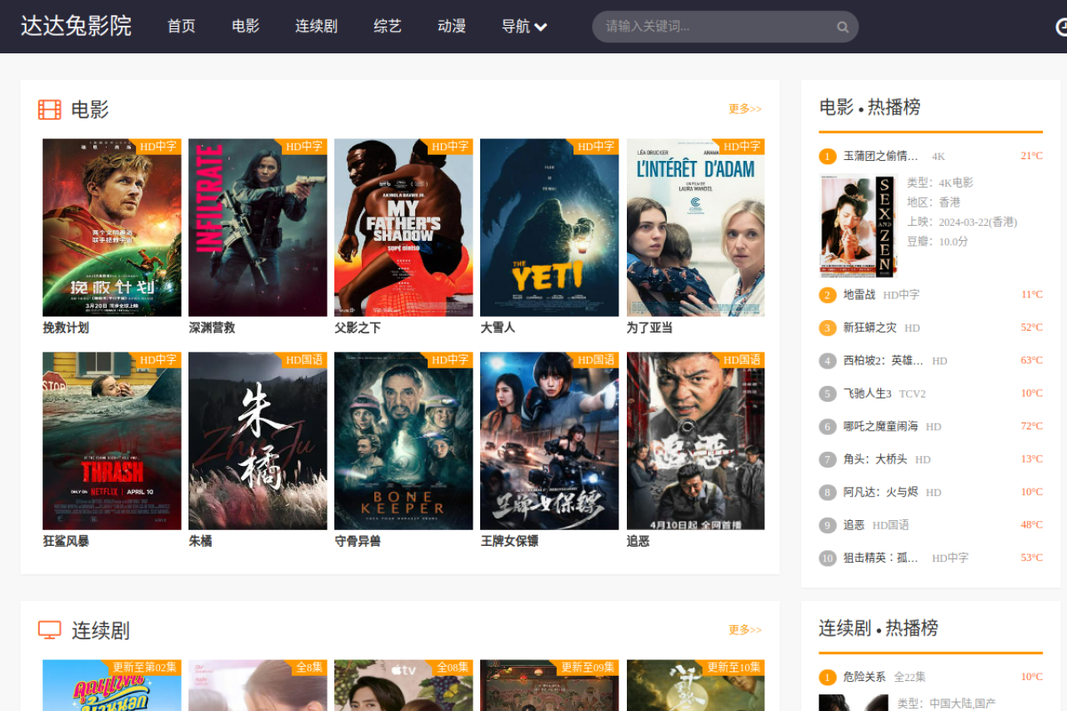Click the 守骨异兽 movie title link
The width and height of the screenshot is (1067, 711).
click(x=358, y=542)
